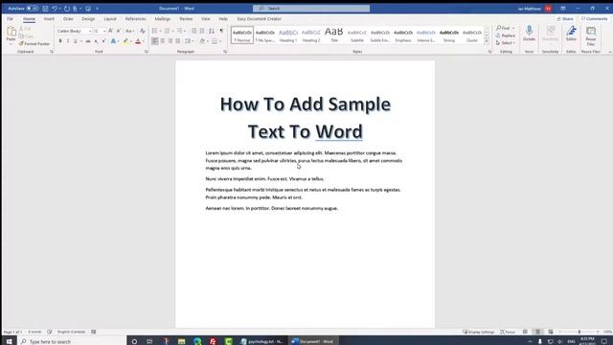Toggle Align Left in Paragraph group

155,41
